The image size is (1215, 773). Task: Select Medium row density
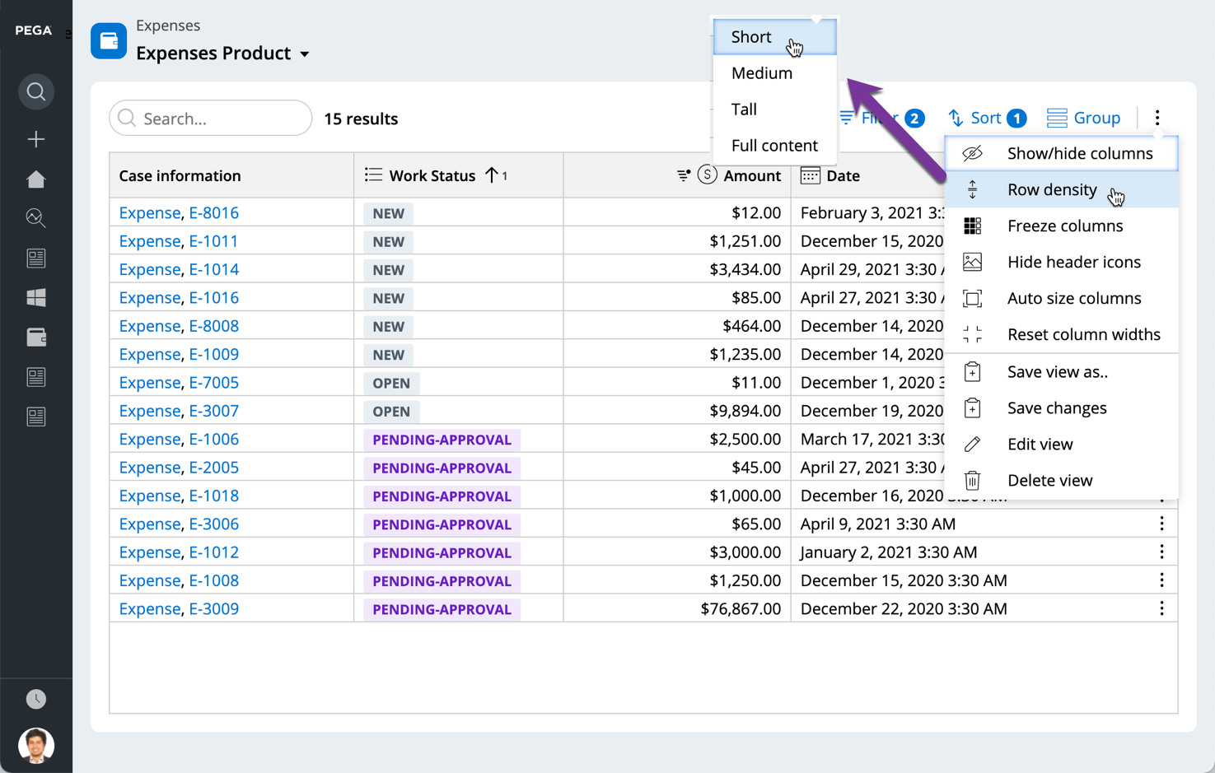tap(775, 73)
